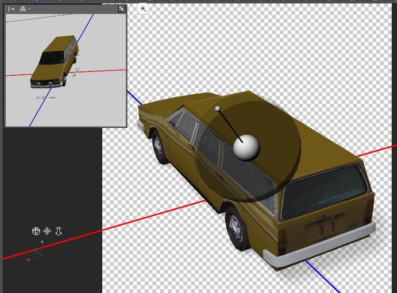Screen dimensions: 397x293
Task: Select the pan 3D camera tool icon
Action: 47,231
